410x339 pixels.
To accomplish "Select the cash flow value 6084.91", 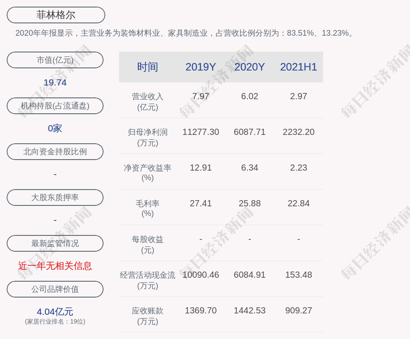I will tap(250, 275).
